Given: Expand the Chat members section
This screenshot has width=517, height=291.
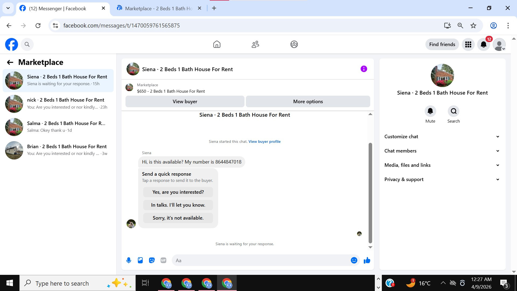Looking at the screenshot, I should pos(442,151).
